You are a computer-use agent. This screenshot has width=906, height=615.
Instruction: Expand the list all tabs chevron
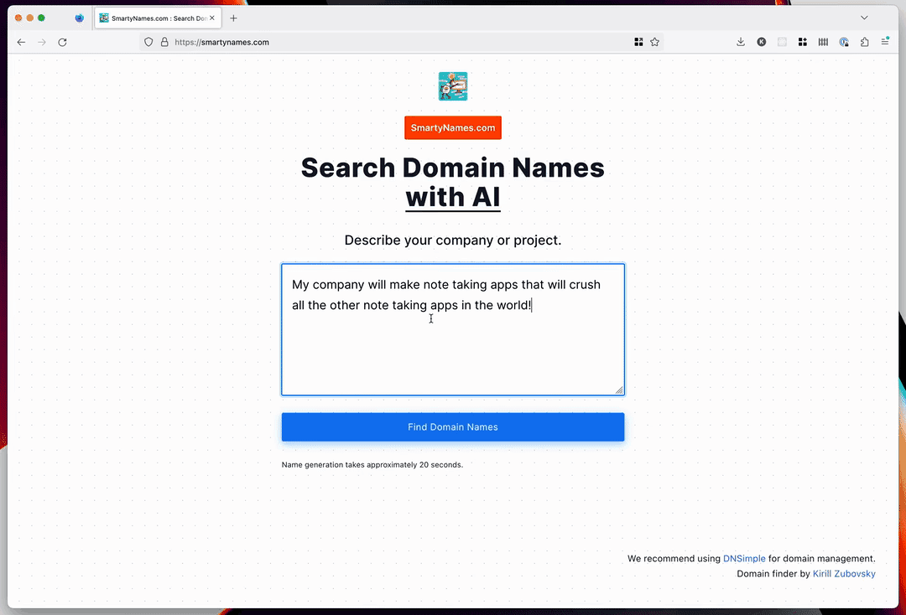click(x=864, y=18)
